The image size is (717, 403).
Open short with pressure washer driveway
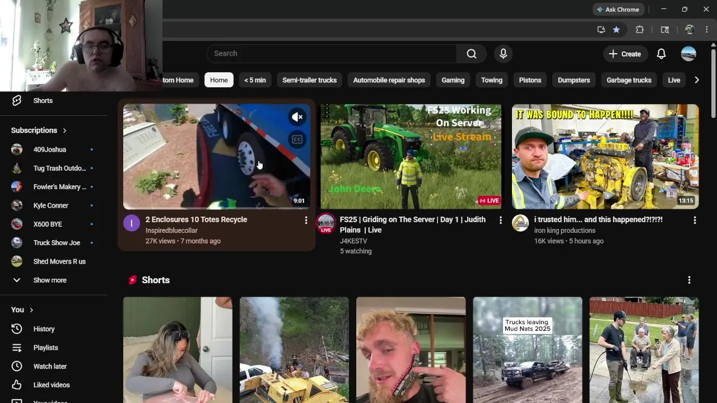(644, 350)
